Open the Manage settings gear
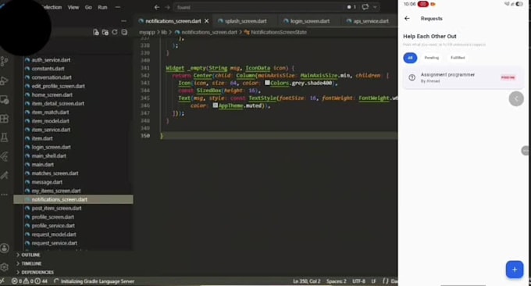Viewport: 531px width, 286px height. pos(5,267)
